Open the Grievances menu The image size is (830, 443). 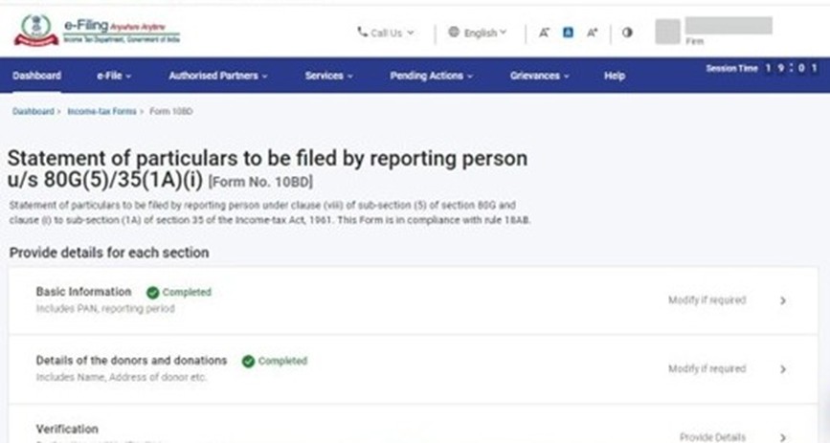(x=539, y=76)
